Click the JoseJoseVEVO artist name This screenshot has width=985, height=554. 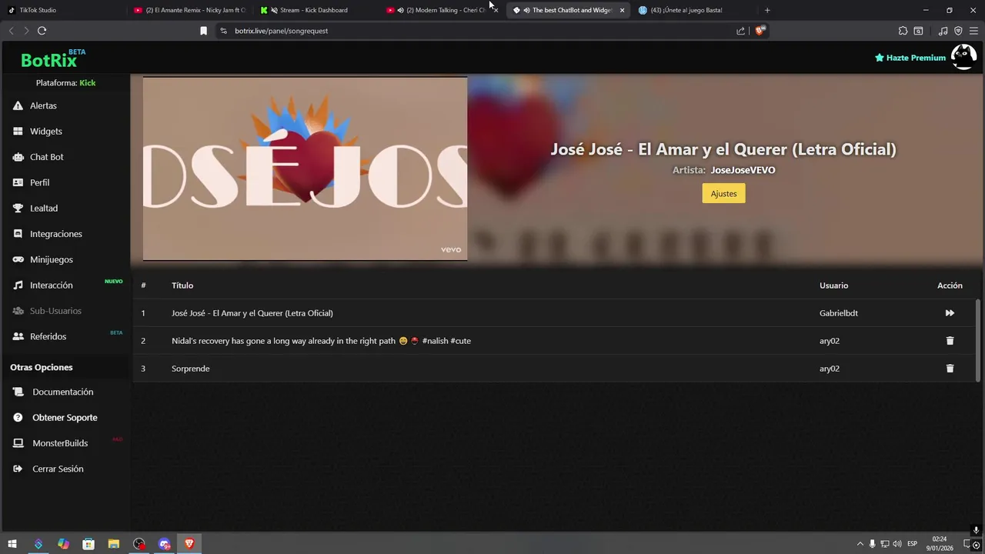743,170
